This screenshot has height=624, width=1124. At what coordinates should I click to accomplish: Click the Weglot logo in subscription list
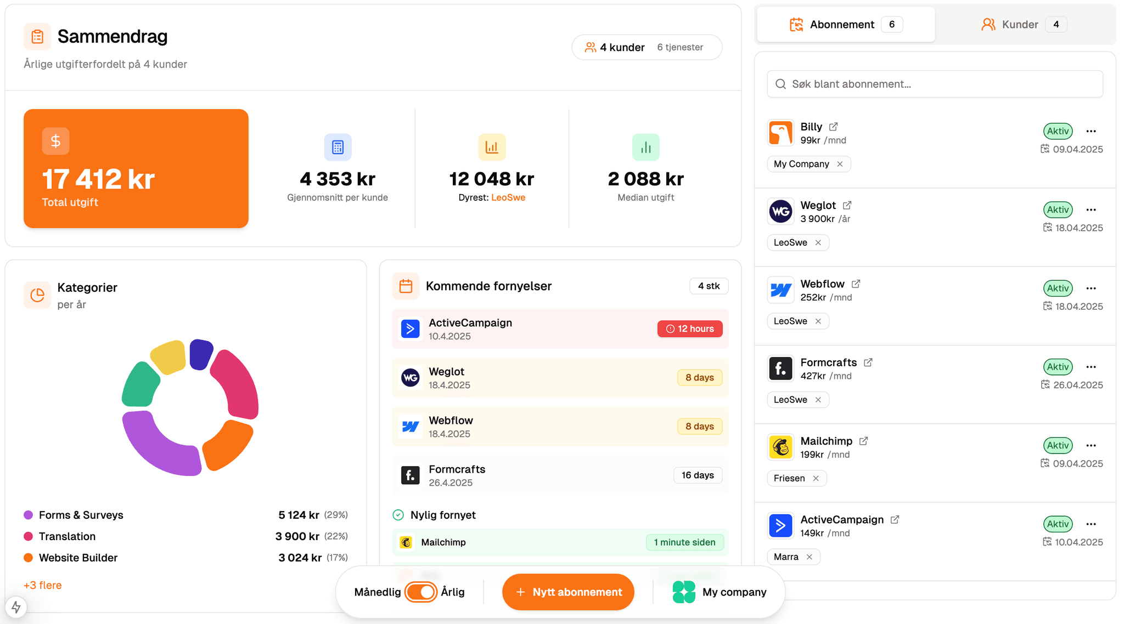(x=780, y=212)
